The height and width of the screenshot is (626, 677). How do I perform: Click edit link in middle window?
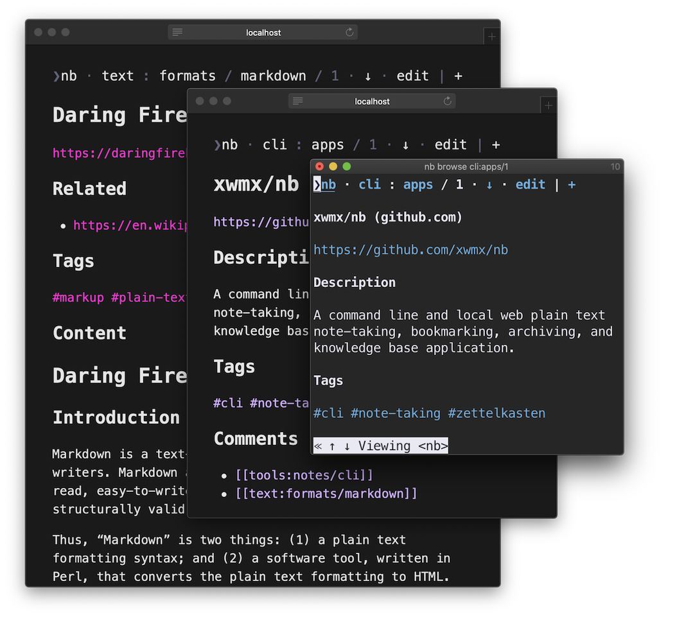[x=450, y=144]
